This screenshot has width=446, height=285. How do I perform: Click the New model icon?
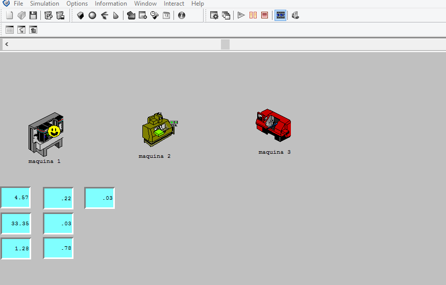(x=10, y=15)
